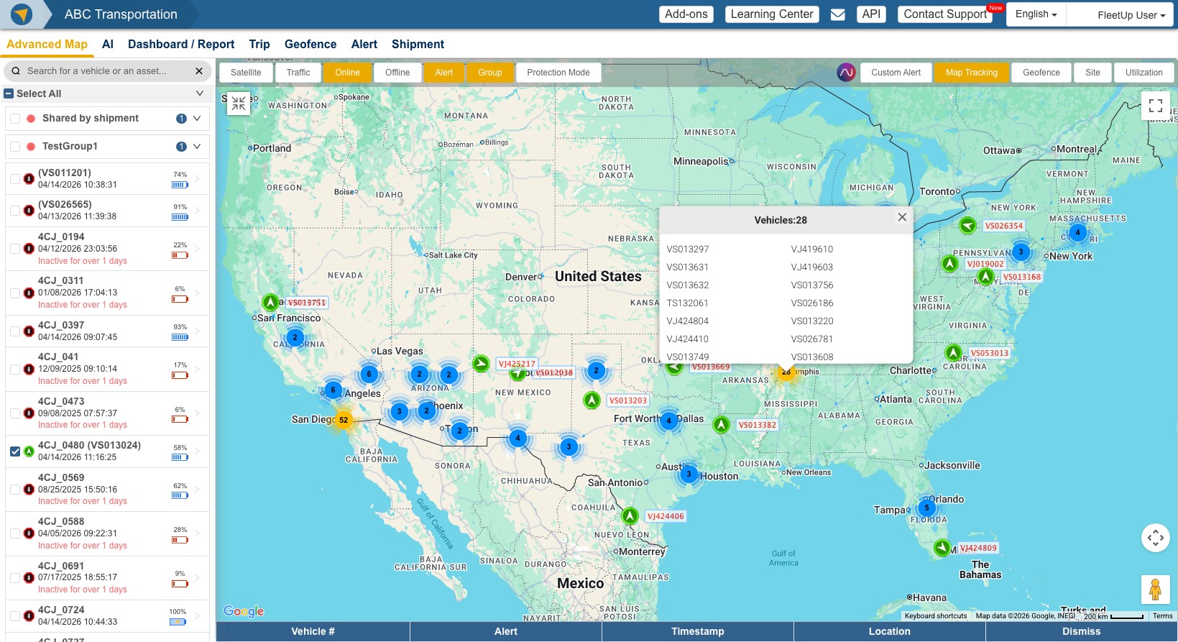1178x642 pixels.
Task: Expand the Shared by shipment group
Action: [197, 119]
